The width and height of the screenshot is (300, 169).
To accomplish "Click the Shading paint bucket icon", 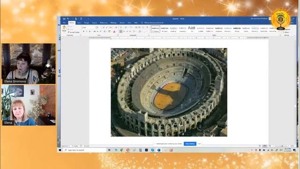I will 140,31.
